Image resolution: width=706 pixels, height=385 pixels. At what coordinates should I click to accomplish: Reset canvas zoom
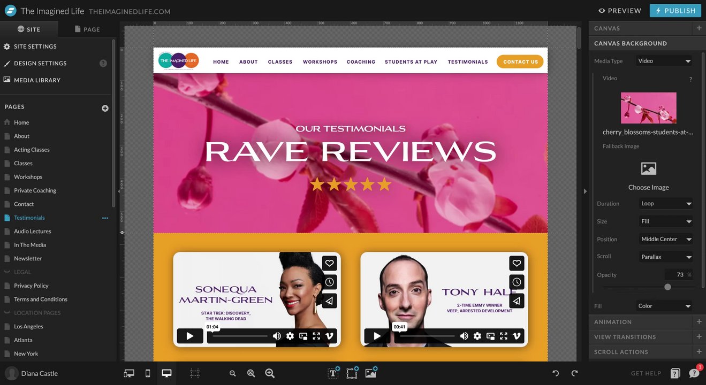(251, 374)
